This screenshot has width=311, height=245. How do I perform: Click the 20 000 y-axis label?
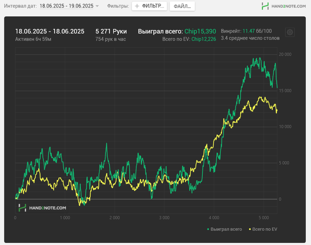[x=285, y=54]
